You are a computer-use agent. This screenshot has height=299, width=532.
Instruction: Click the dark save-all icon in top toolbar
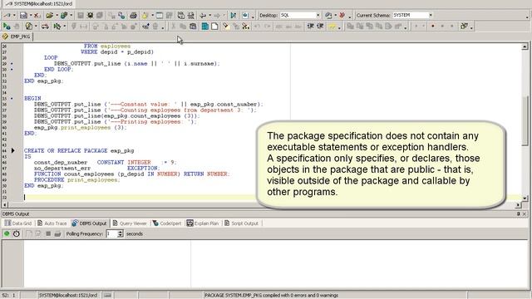click(90, 15)
